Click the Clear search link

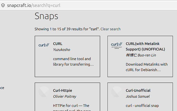[x=110, y=29]
